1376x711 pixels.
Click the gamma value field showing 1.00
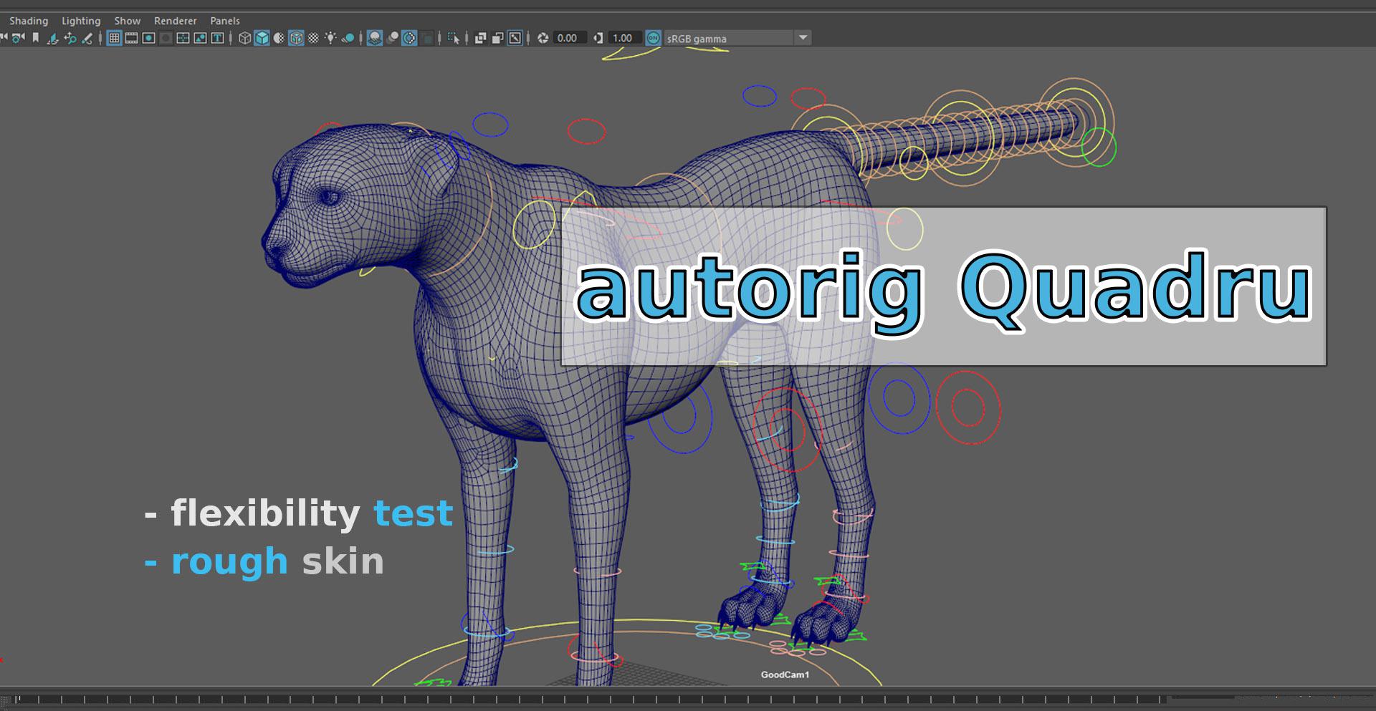click(x=623, y=38)
